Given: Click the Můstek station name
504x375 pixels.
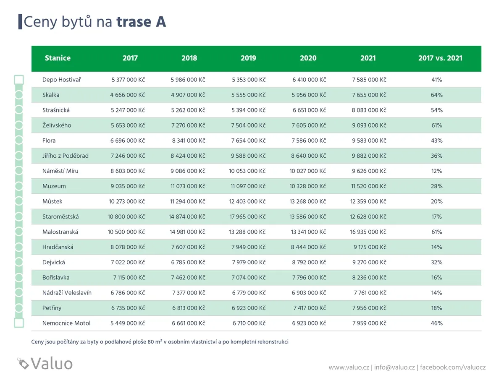Looking at the screenshot, I should point(53,201).
